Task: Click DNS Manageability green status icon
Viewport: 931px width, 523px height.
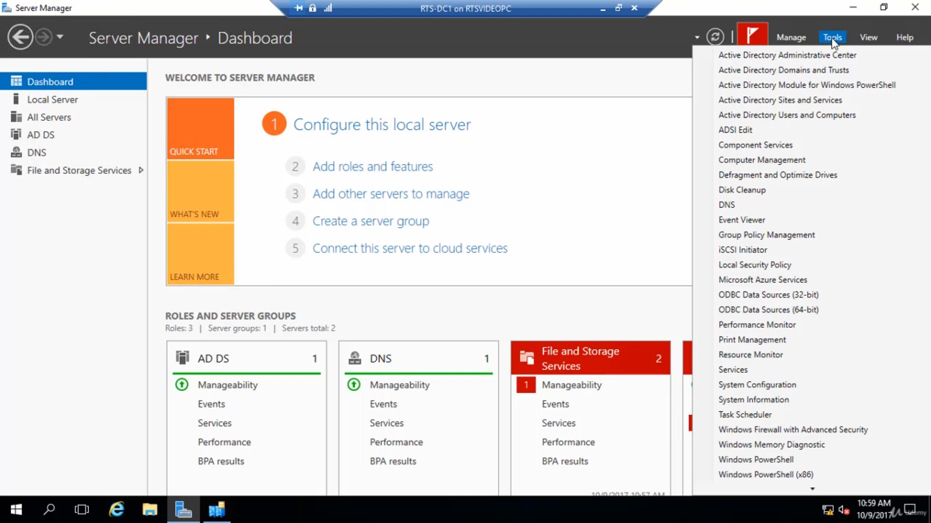Action: pyautogui.click(x=354, y=385)
